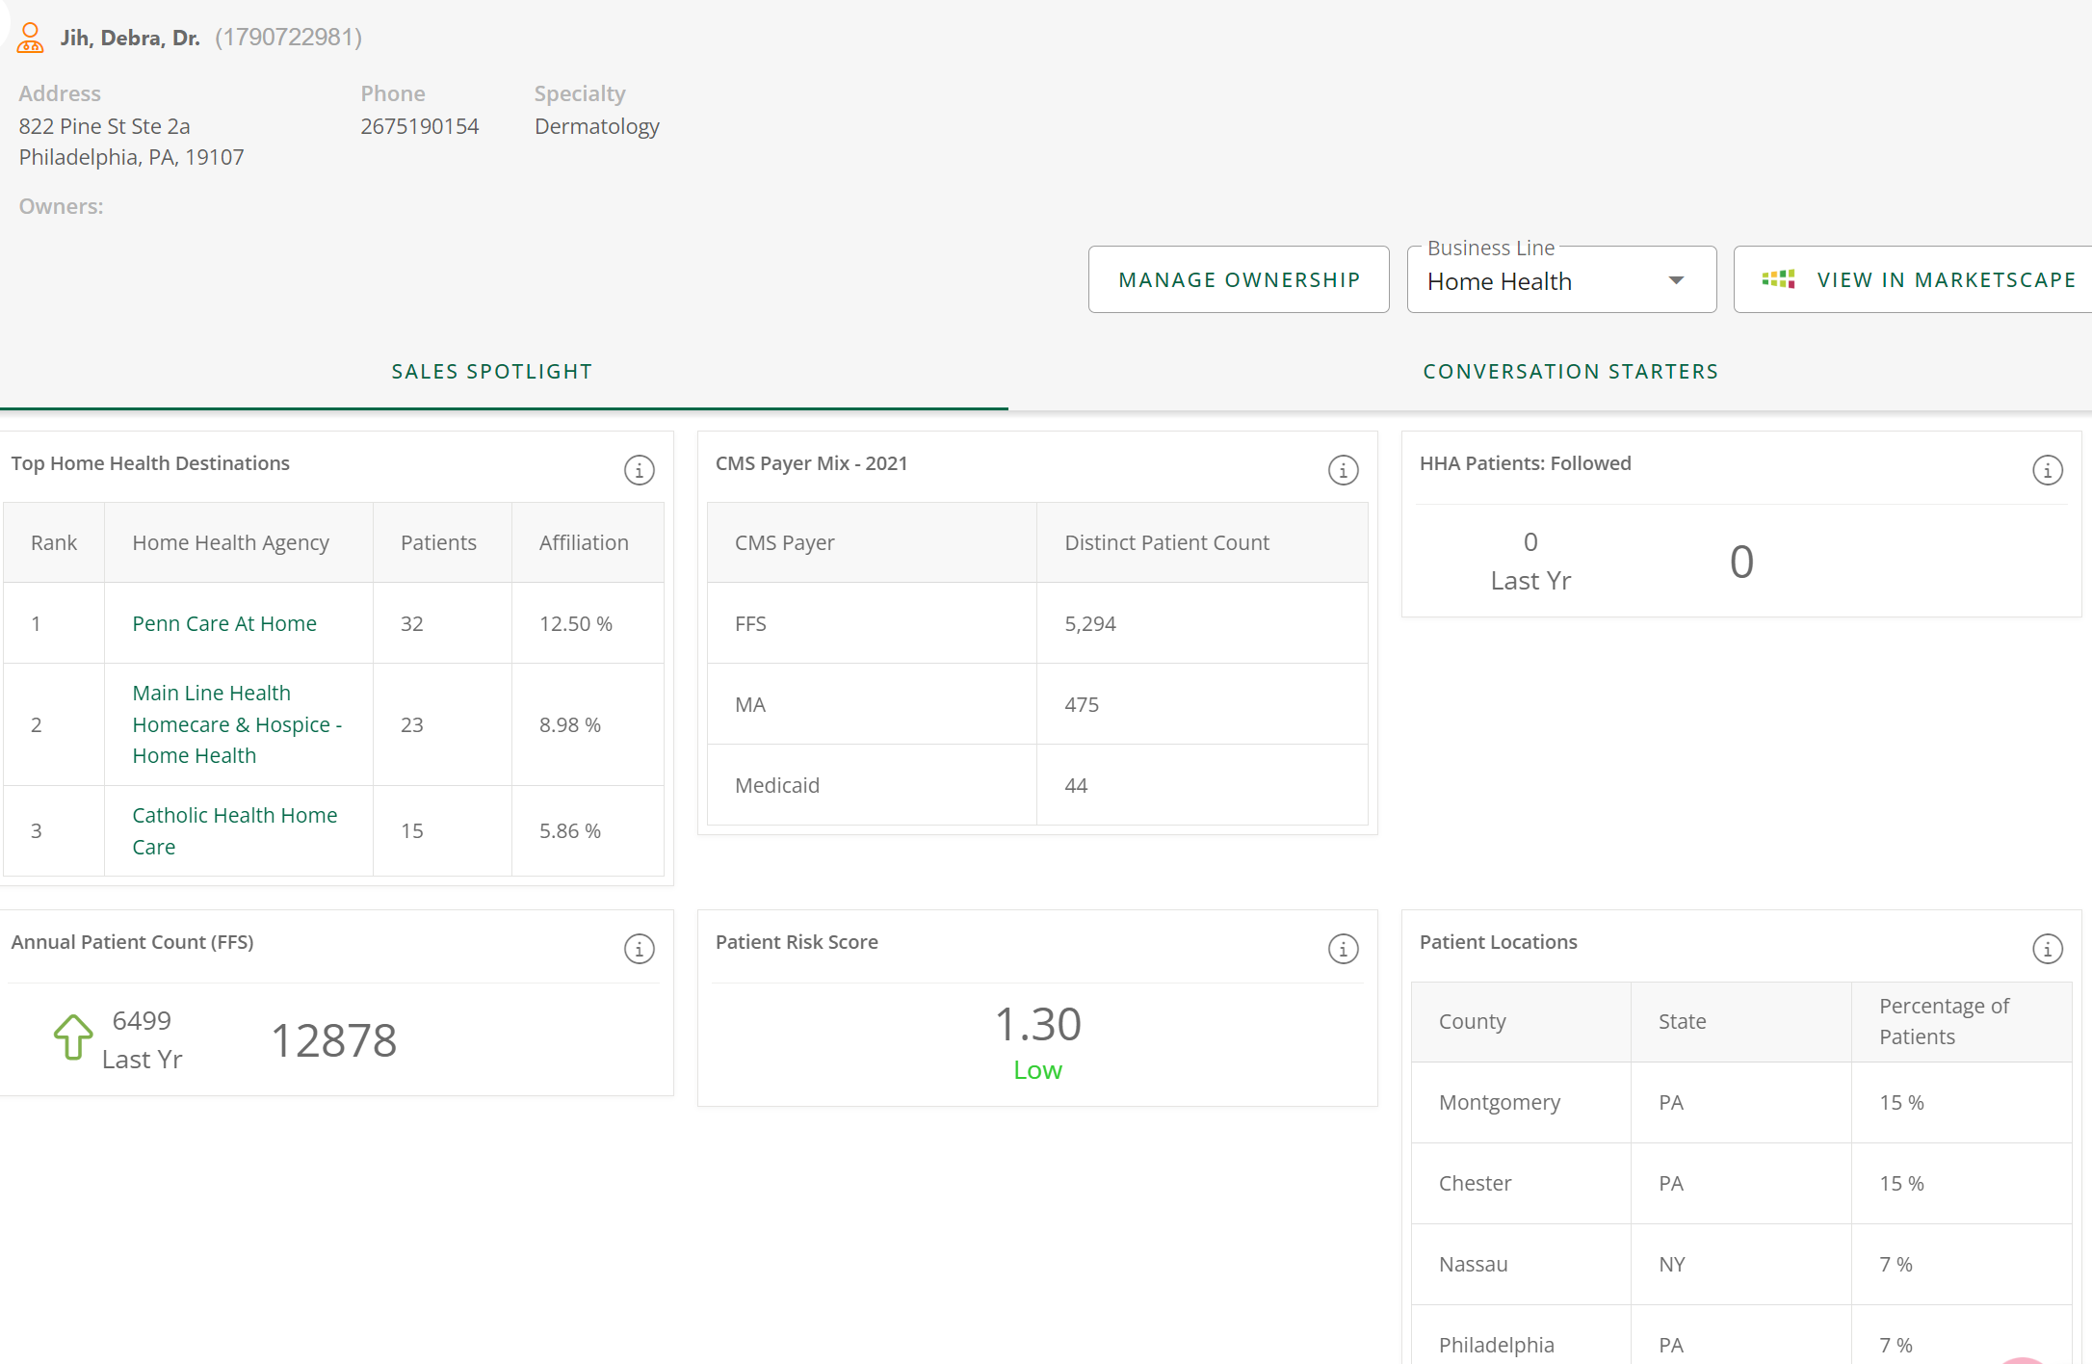Screen dimensions: 2092x1364
Task: Open Main Line Health Homecare & Hospice link
Action: pyautogui.click(x=237, y=724)
